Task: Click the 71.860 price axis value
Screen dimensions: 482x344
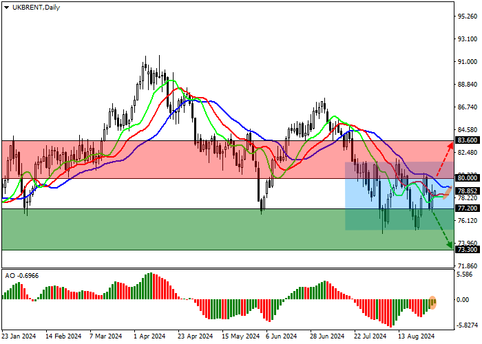Action: click(x=468, y=266)
